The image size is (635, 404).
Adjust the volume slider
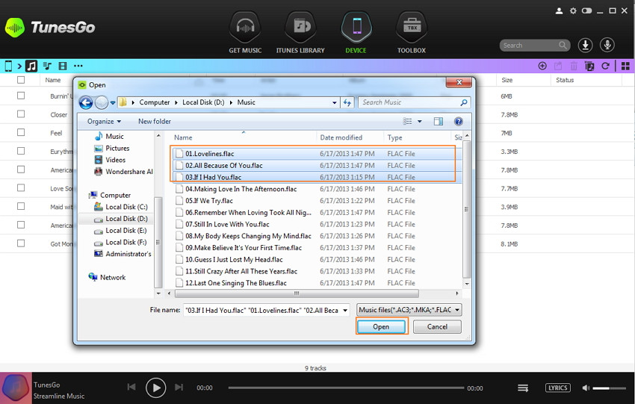(609, 388)
